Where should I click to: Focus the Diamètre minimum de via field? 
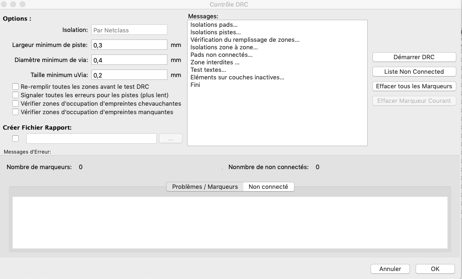[129, 60]
